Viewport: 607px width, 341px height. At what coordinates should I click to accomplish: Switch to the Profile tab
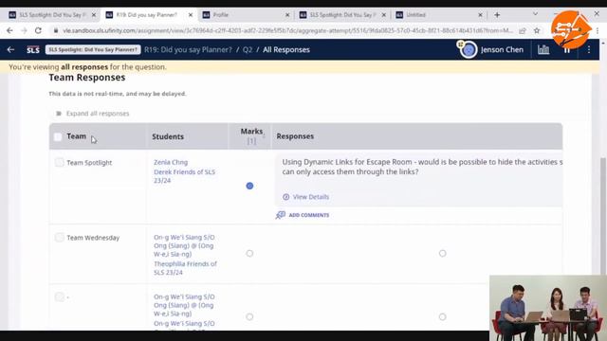244,15
